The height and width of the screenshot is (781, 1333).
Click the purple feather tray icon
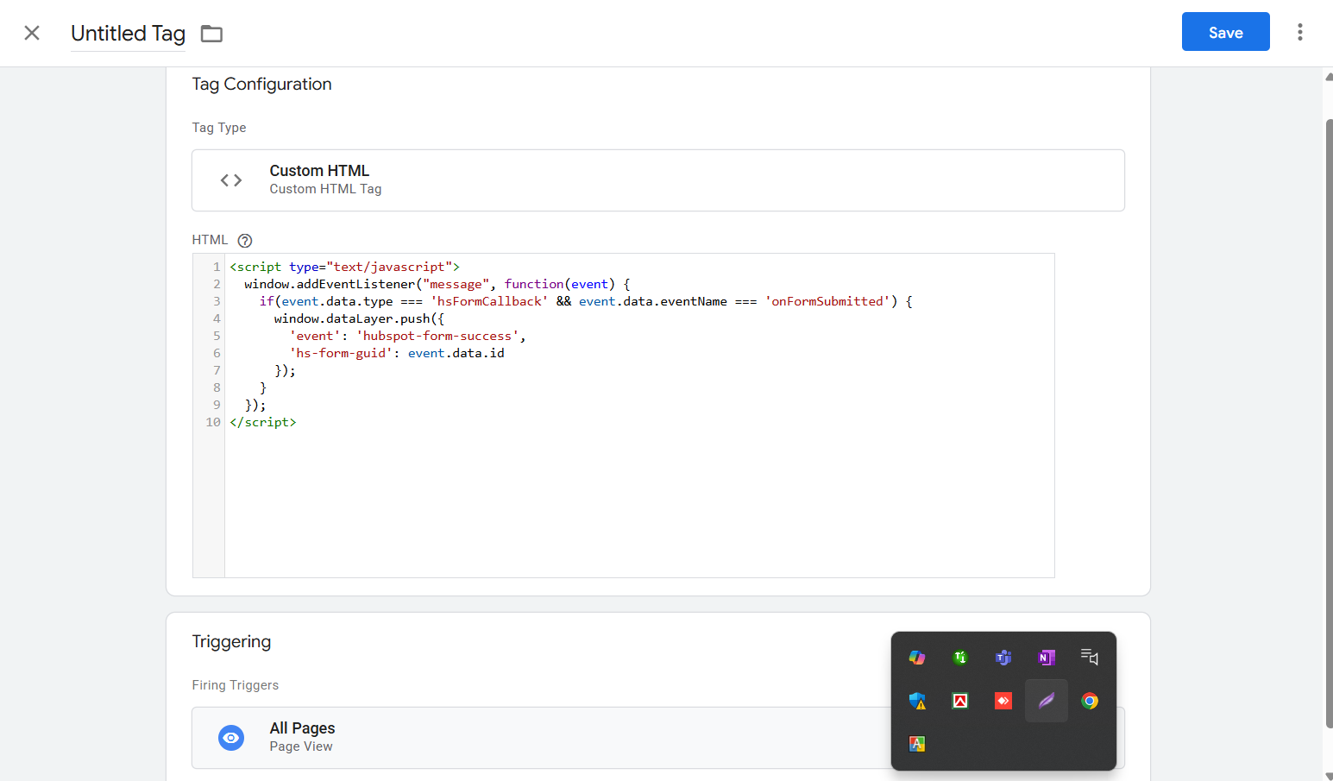[x=1047, y=701]
